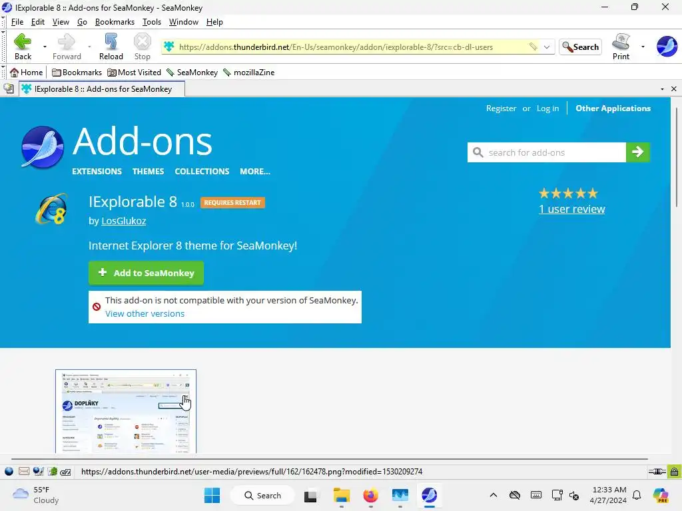Click the Add to SeaMonkey button
Screen dimensions: 682x511
coord(146,273)
